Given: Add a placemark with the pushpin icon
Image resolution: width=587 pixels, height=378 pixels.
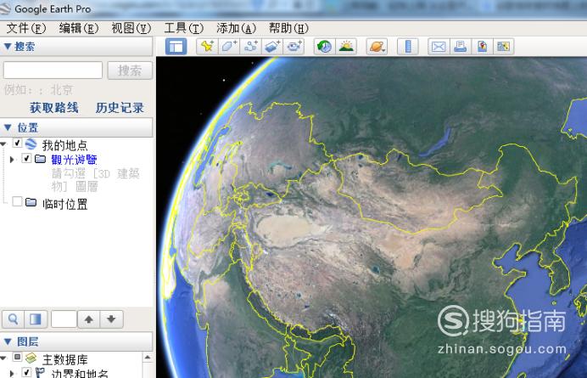Looking at the screenshot, I should (207, 47).
